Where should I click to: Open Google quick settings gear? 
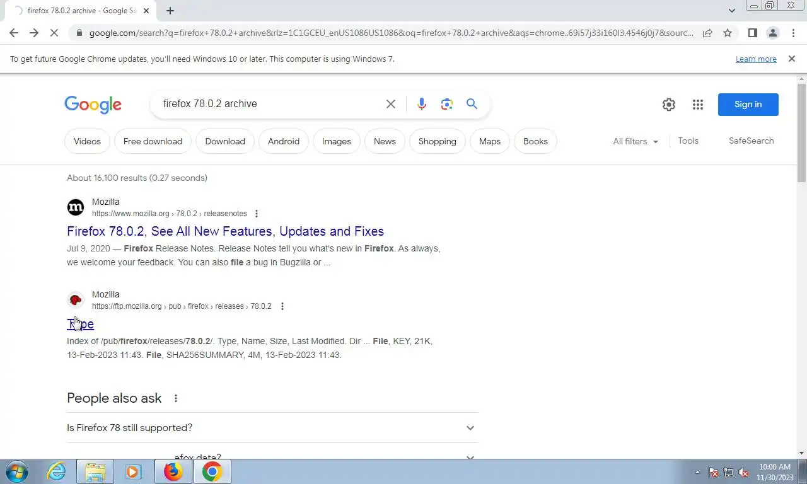(x=669, y=105)
